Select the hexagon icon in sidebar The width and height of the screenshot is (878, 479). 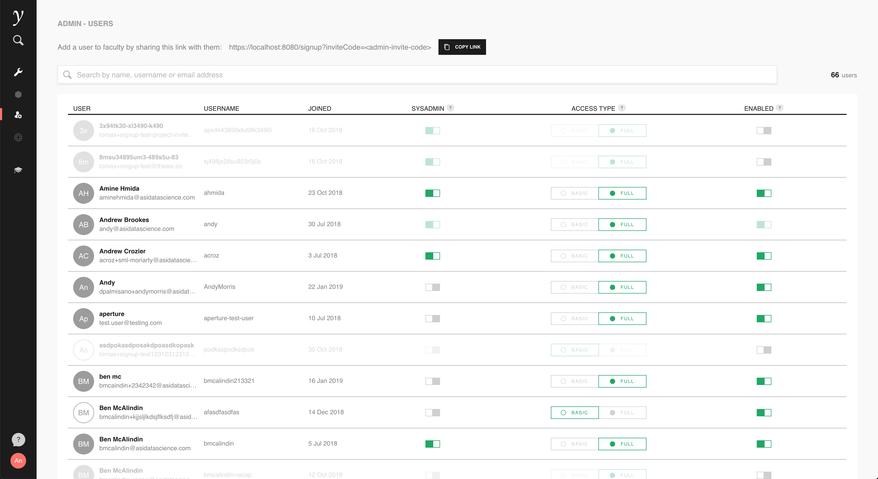tap(18, 94)
